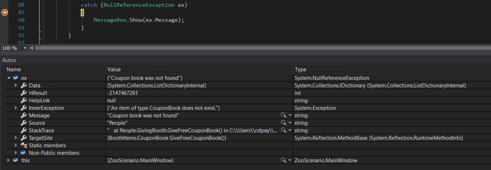Open text visualizer magnifier for Message
Viewport: 491px width, 170px height.
(x=283, y=115)
